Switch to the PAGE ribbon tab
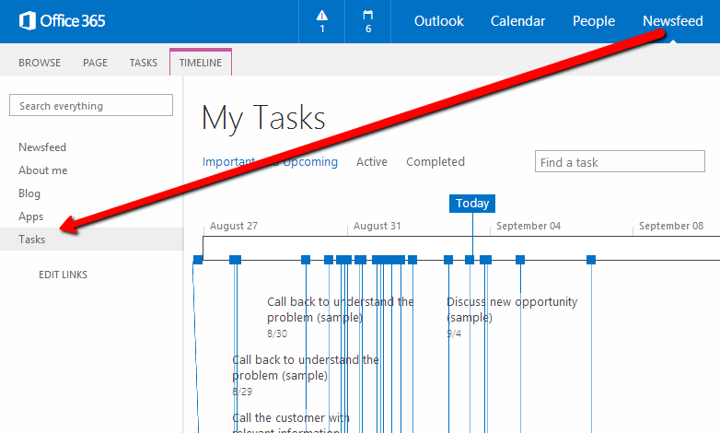The width and height of the screenshot is (720, 433). (95, 63)
